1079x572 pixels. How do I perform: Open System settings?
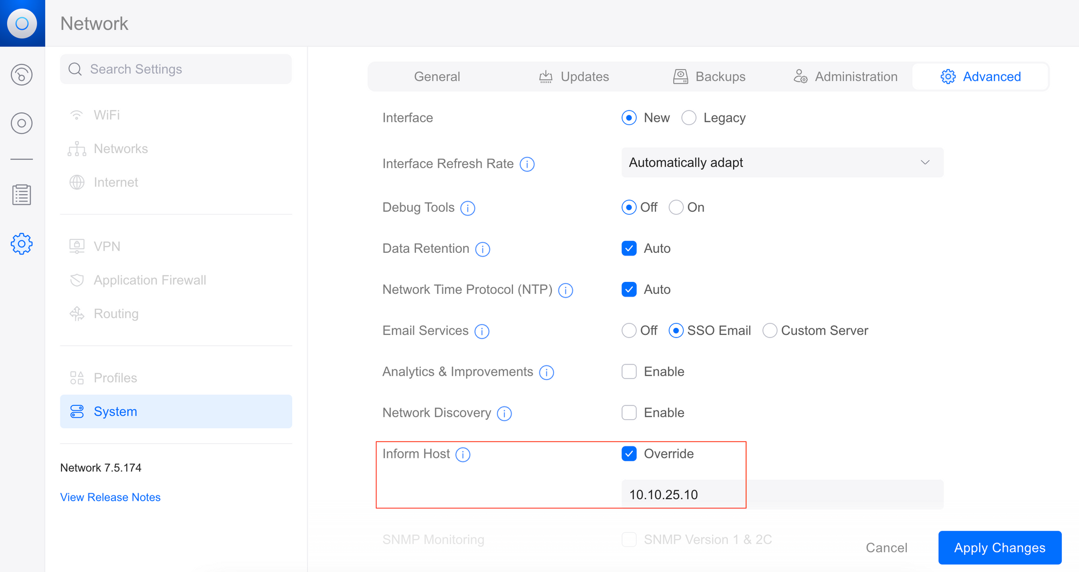tap(176, 411)
